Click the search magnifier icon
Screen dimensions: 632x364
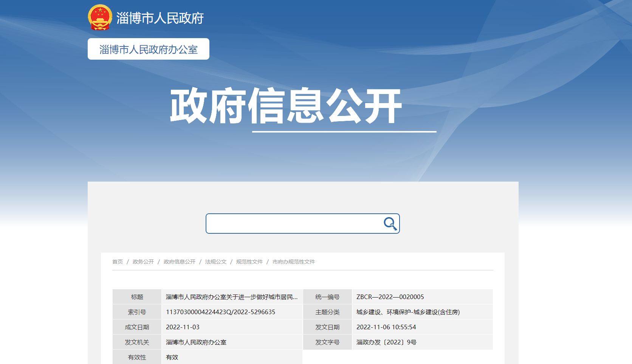pos(390,224)
